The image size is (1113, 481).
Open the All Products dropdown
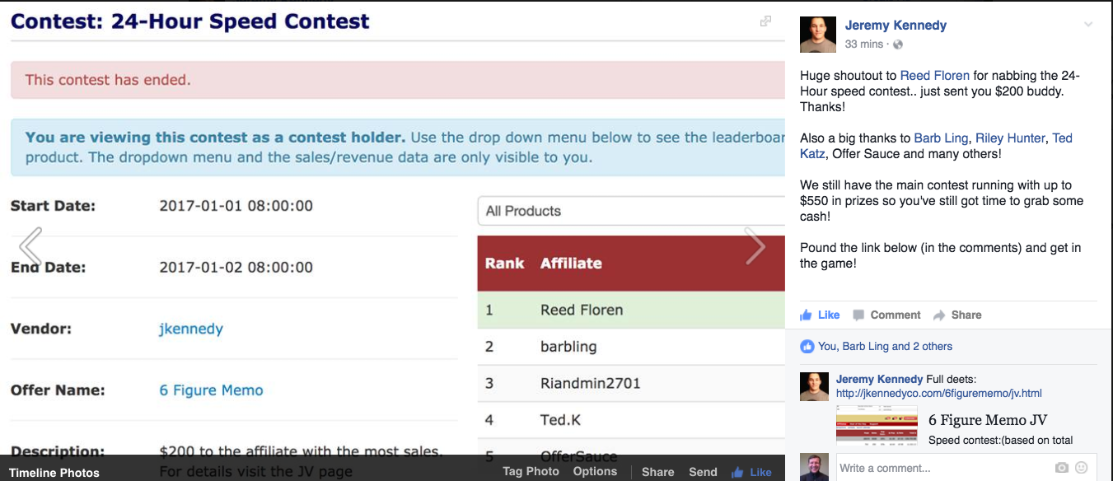tap(631, 211)
